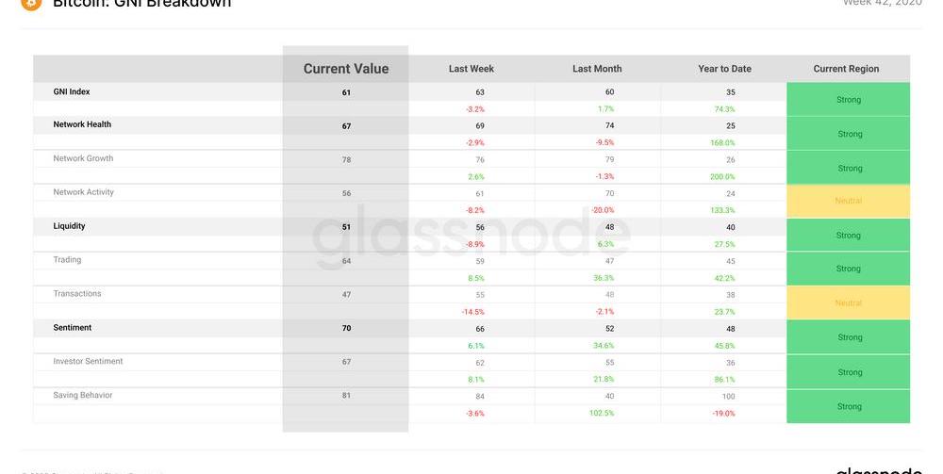Click the Current Region column header
The width and height of the screenshot is (943, 474).
pos(846,69)
